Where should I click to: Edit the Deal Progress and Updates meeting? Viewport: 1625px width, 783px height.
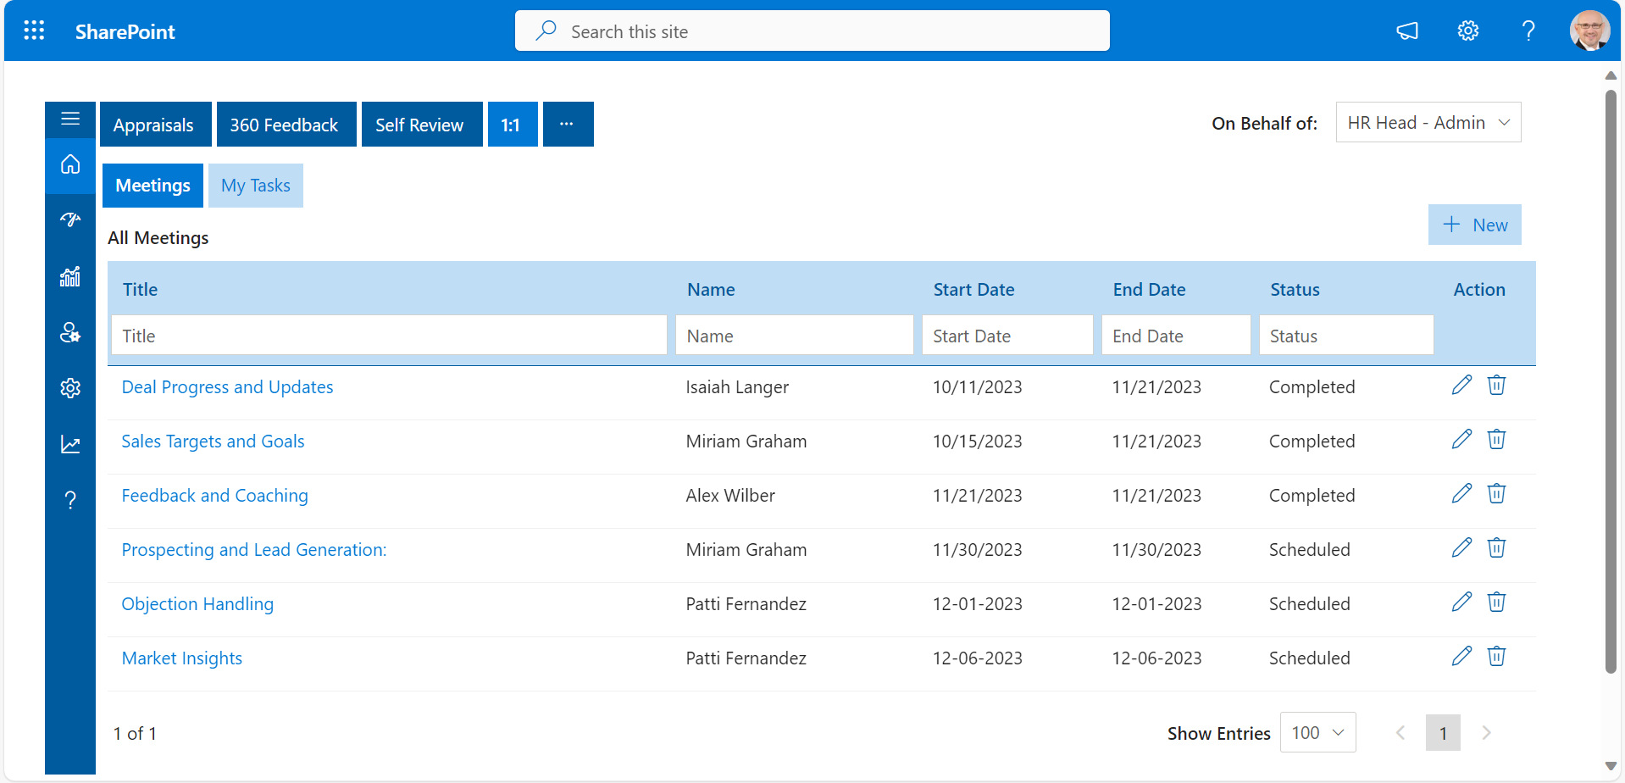(x=1461, y=385)
